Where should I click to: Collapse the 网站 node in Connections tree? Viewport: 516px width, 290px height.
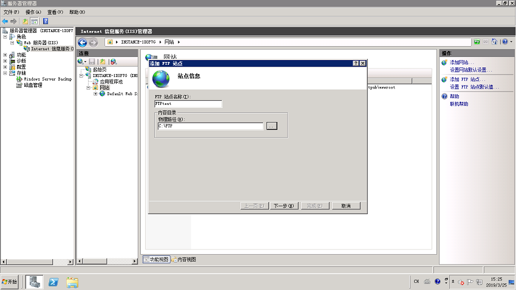89,88
